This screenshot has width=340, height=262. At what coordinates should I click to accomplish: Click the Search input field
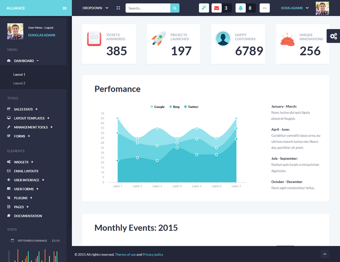(148, 8)
